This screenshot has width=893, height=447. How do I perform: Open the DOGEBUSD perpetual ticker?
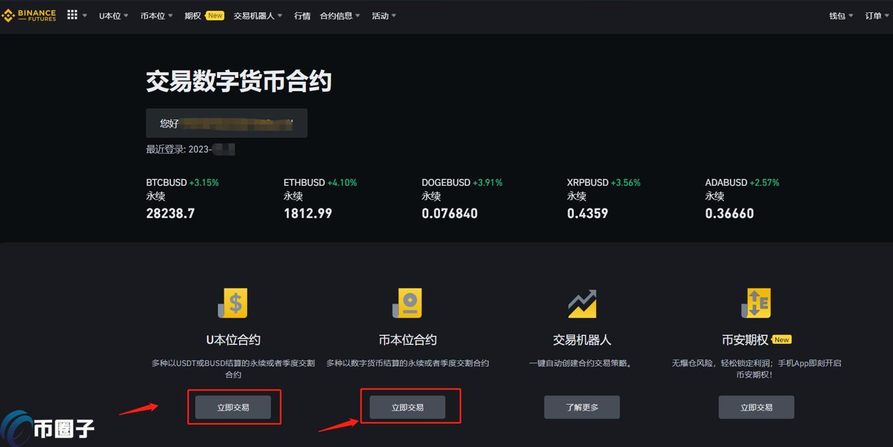462,198
